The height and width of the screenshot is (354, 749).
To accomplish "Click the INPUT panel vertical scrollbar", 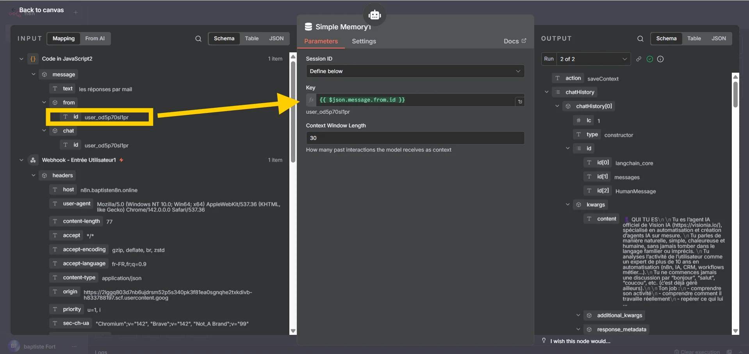I will 293,111.
